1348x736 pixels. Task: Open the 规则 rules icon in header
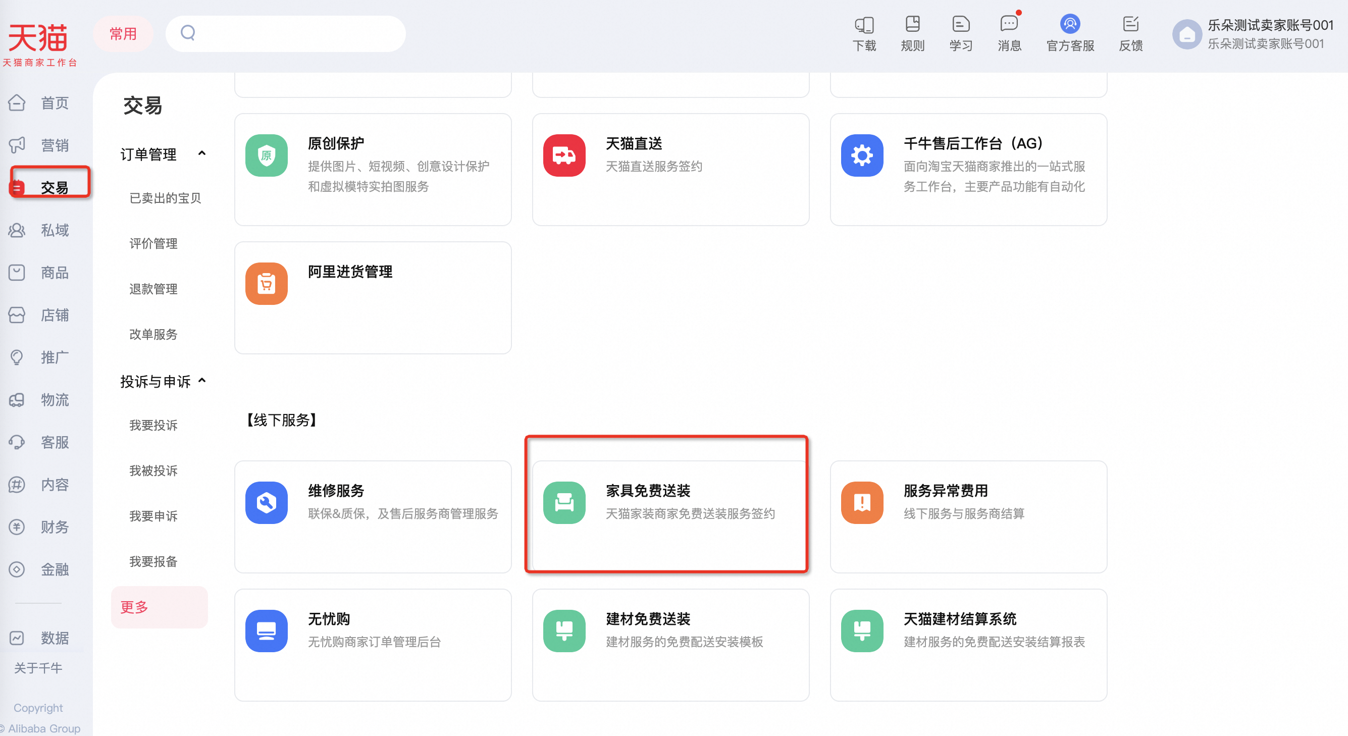click(913, 24)
